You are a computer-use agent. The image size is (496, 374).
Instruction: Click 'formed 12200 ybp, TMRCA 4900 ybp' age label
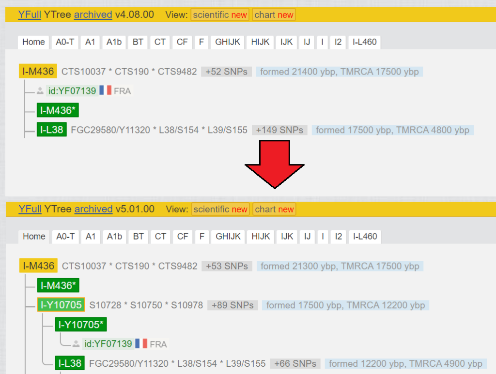pos(405,363)
